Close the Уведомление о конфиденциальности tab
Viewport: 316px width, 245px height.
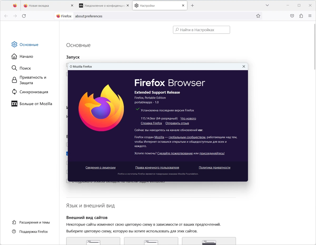(x=128, y=6)
